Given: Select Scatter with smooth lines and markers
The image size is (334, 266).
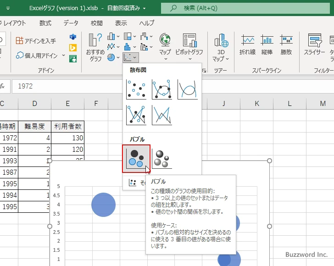Looking at the screenshot, I should click(162, 89).
